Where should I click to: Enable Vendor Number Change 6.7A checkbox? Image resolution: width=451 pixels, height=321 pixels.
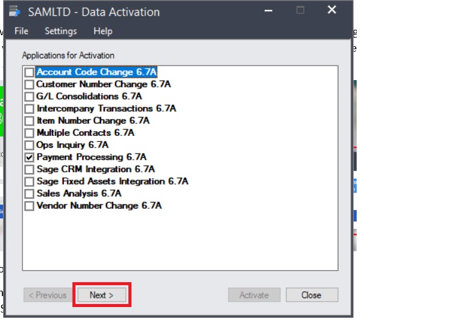click(x=29, y=206)
